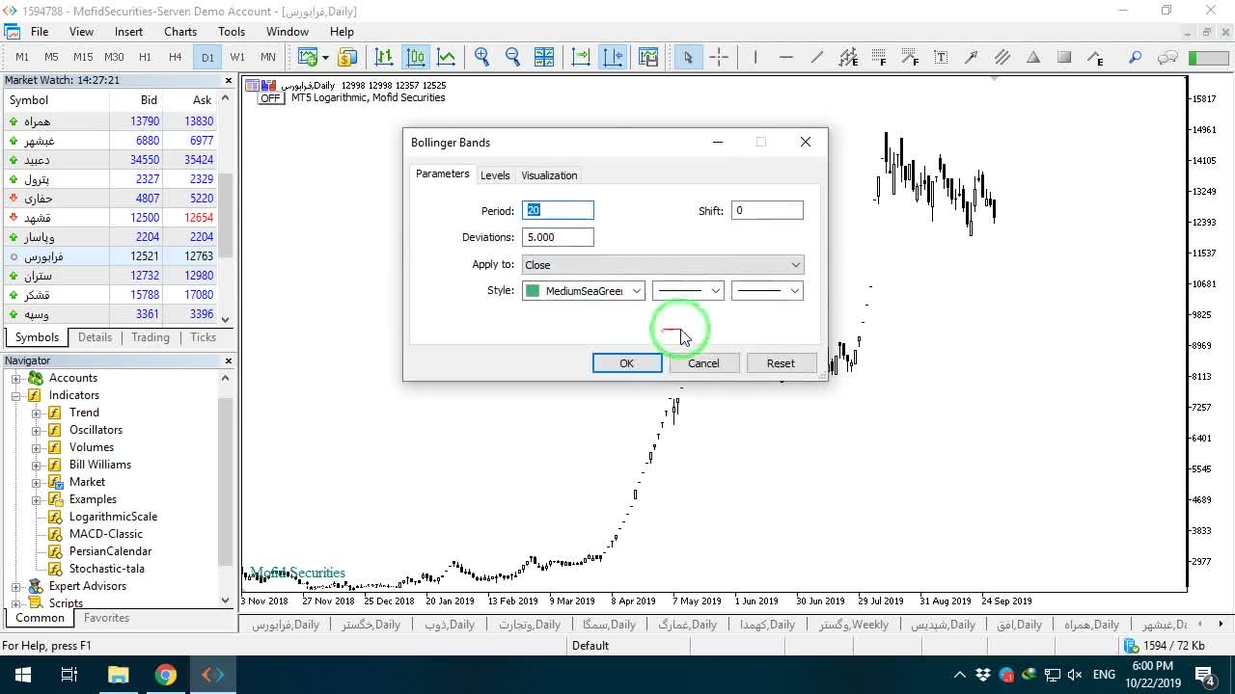1235x694 pixels.
Task: Collapse the Indicators tree node
Action: pyautogui.click(x=15, y=395)
